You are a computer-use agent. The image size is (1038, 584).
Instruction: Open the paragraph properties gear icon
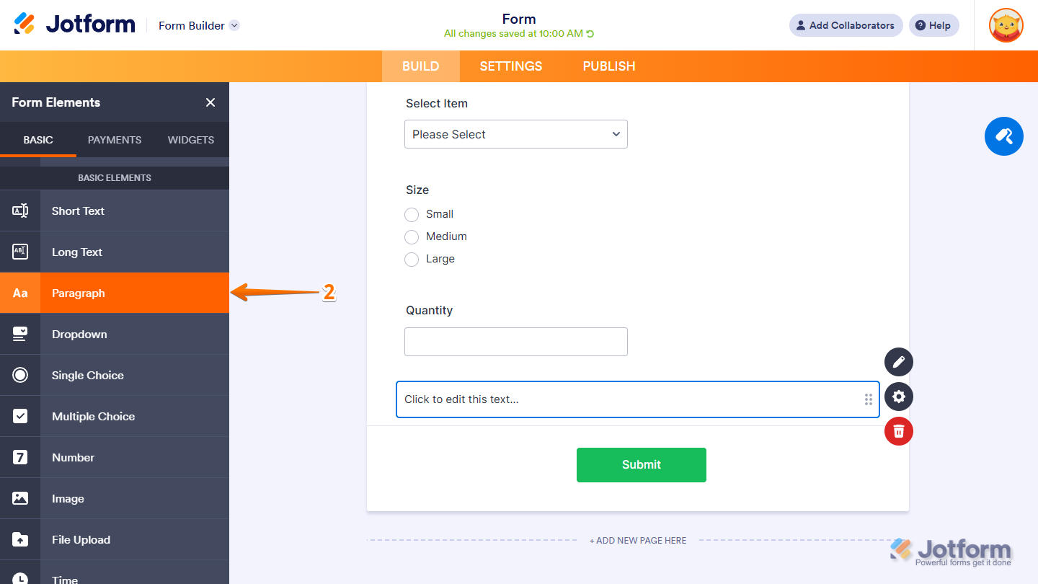898,397
